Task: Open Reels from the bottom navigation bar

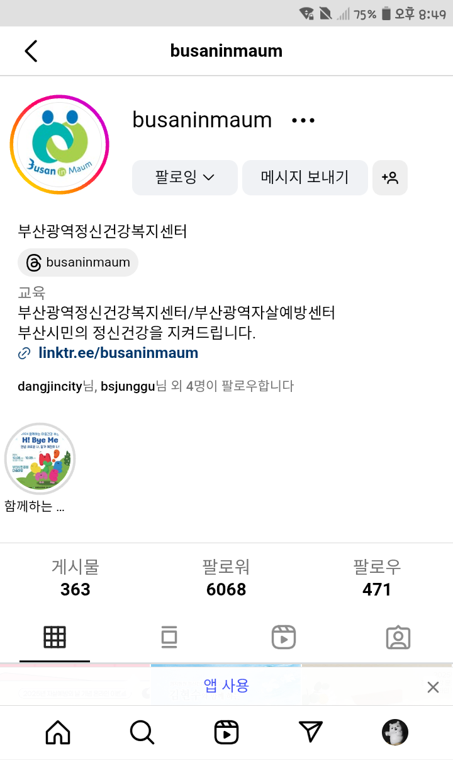Action: [226, 732]
